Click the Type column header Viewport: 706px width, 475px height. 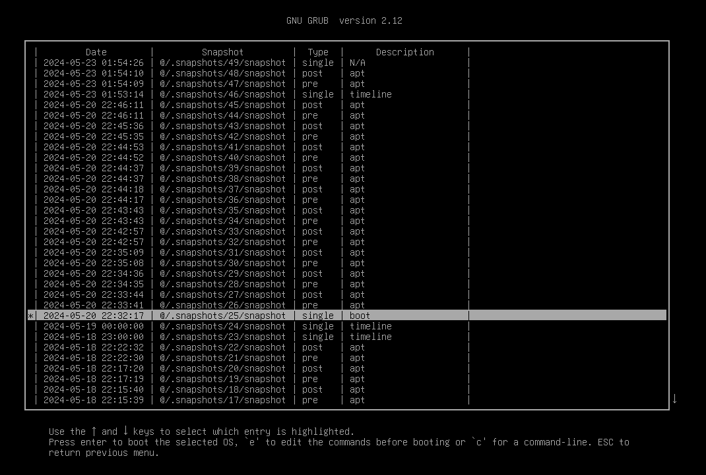click(x=318, y=52)
